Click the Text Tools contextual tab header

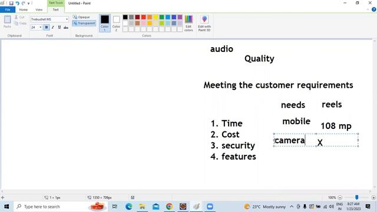coord(55,3)
